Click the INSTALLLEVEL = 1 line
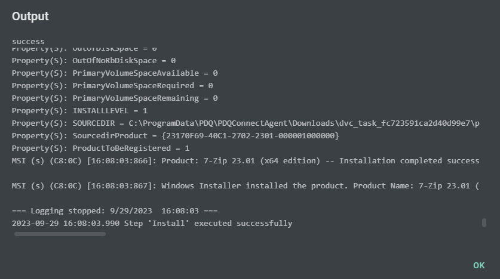Viewport: 500px width, 279px height. click(79, 111)
